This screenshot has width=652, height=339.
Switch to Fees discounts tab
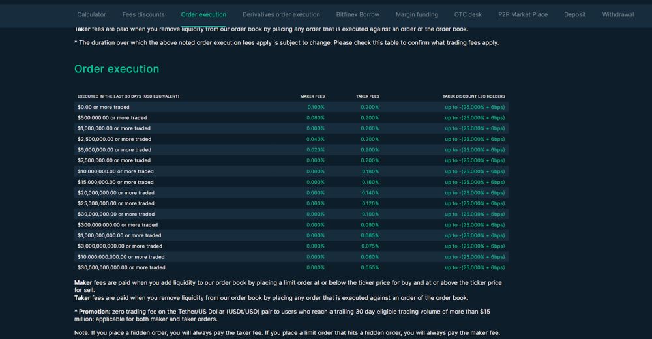pos(143,14)
